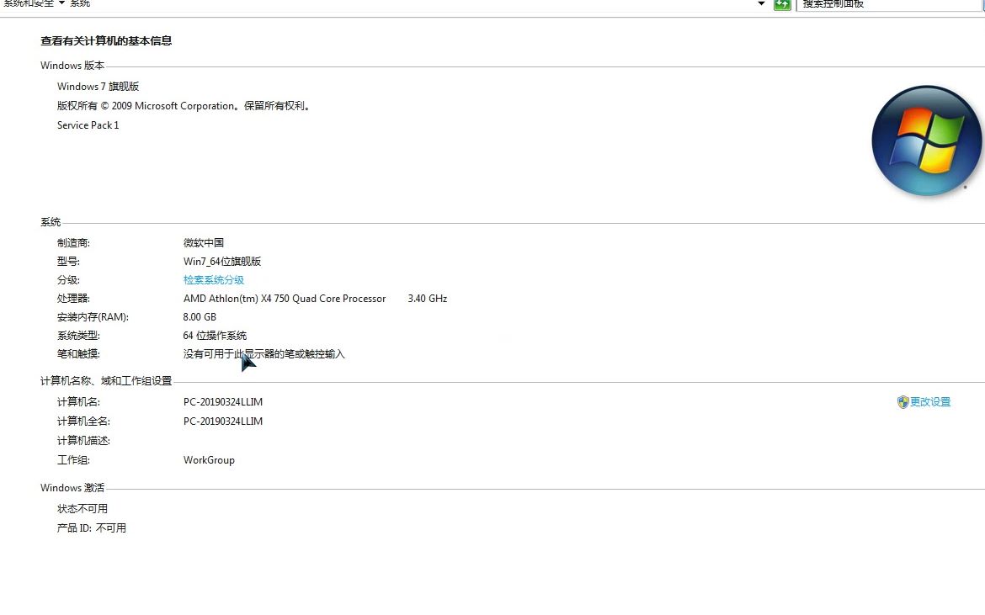Click the Windows 7 旗舰版 edition text
985x615 pixels.
coord(98,86)
